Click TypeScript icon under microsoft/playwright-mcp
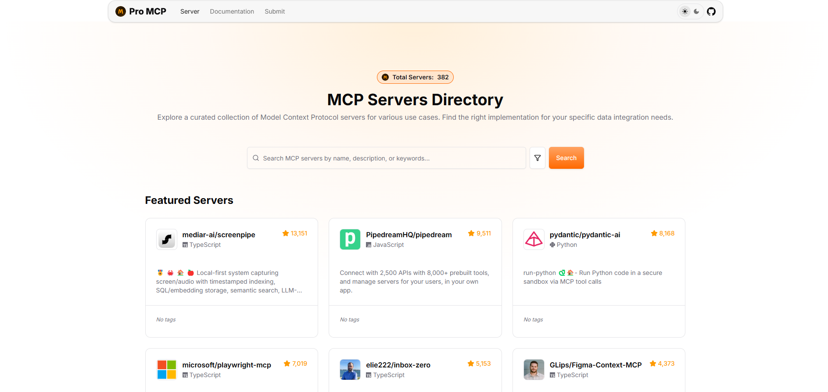The height and width of the screenshot is (392, 828). tap(185, 375)
